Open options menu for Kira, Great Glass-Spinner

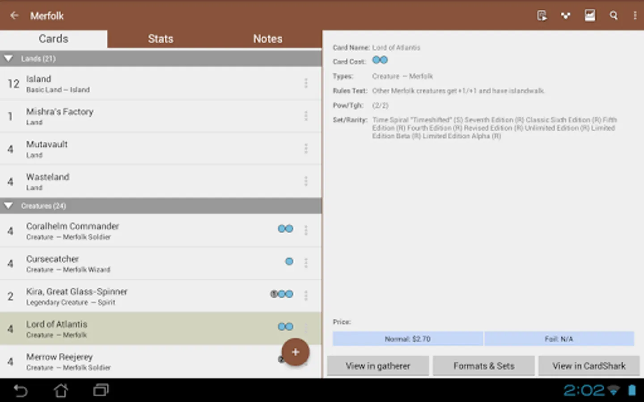click(x=306, y=295)
